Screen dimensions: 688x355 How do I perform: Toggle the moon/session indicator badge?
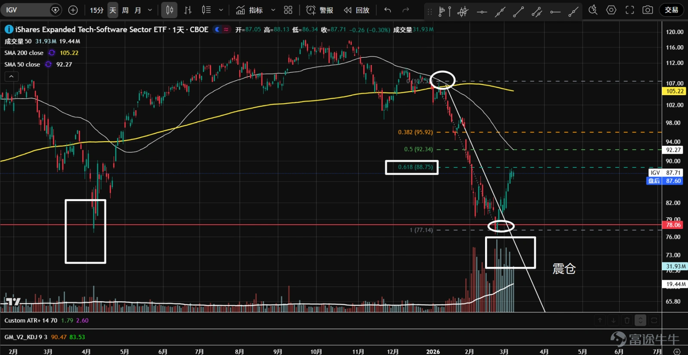222,29
